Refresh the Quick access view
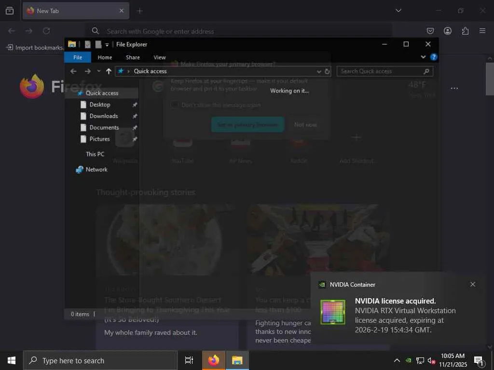Viewport: 494px width, 370px height. [327, 71]
